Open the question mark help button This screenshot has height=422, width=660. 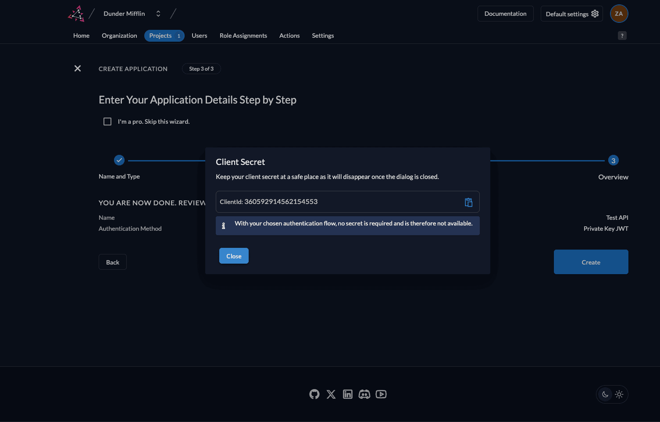622,36
